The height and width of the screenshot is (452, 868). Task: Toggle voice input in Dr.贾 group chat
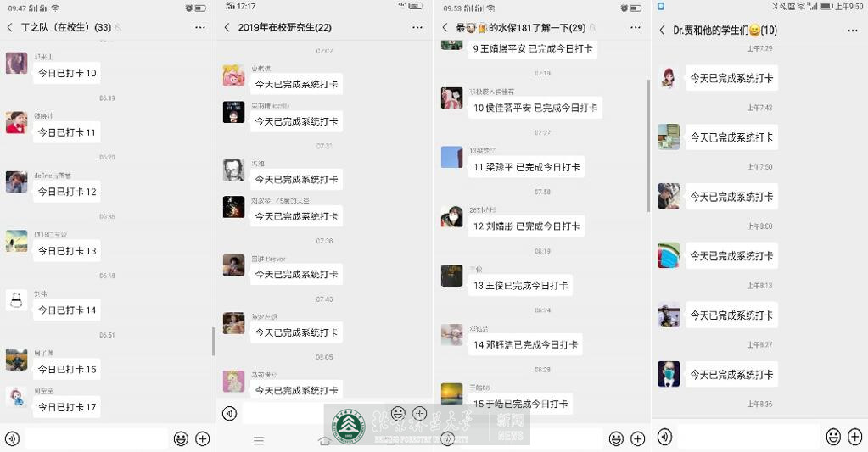tap(665, 437)
